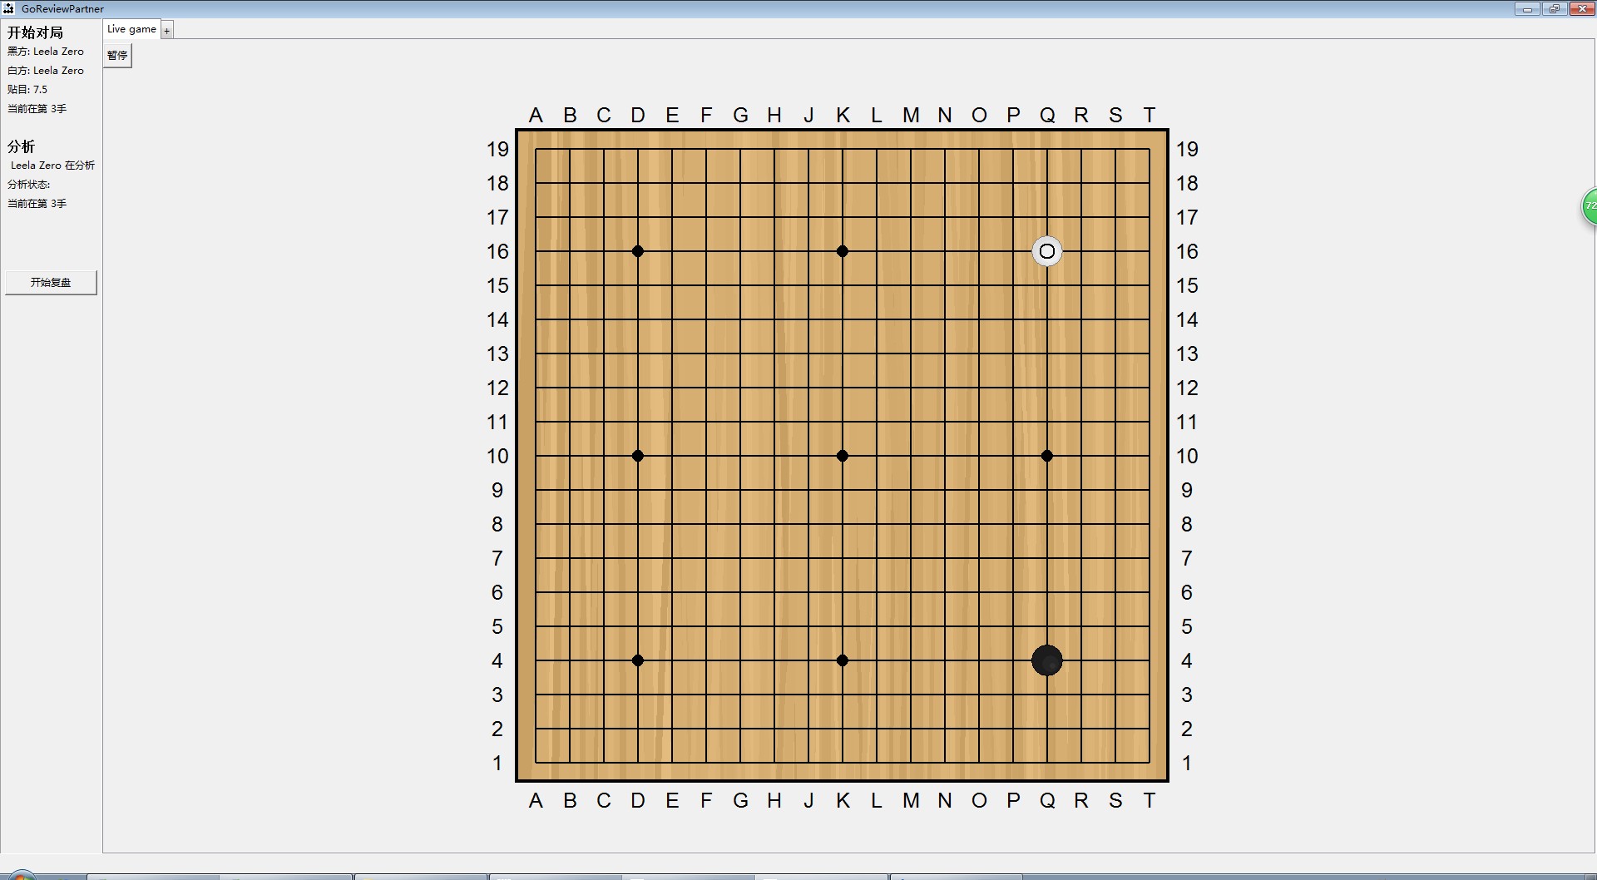Select the Q10 star point
Image resolution: width=1597 pixels, height=880 pixels.
[x=1046, y=456]
